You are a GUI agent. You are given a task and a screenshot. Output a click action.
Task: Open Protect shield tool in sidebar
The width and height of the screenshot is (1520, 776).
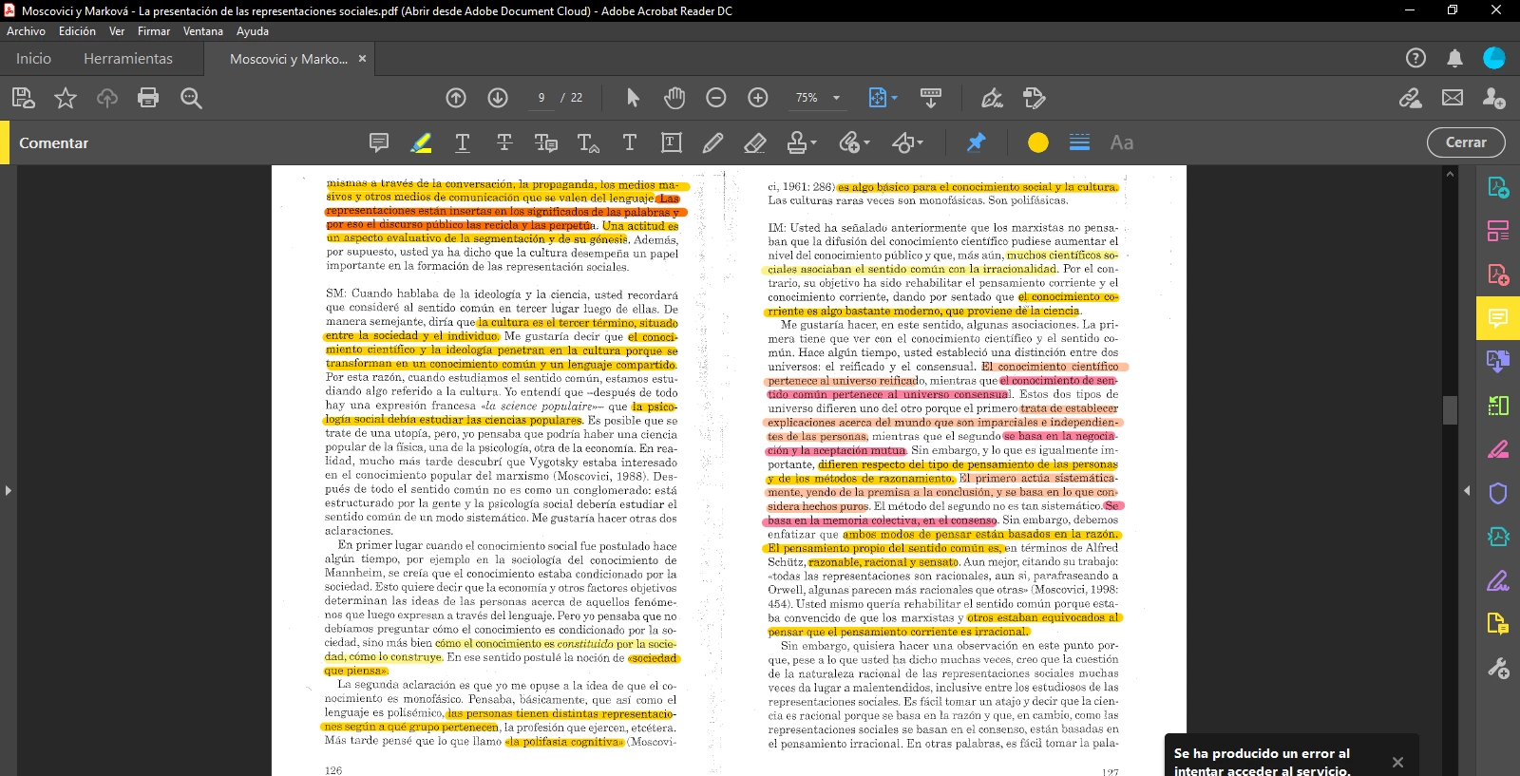pyautogui.click(x=1498, y=493)
